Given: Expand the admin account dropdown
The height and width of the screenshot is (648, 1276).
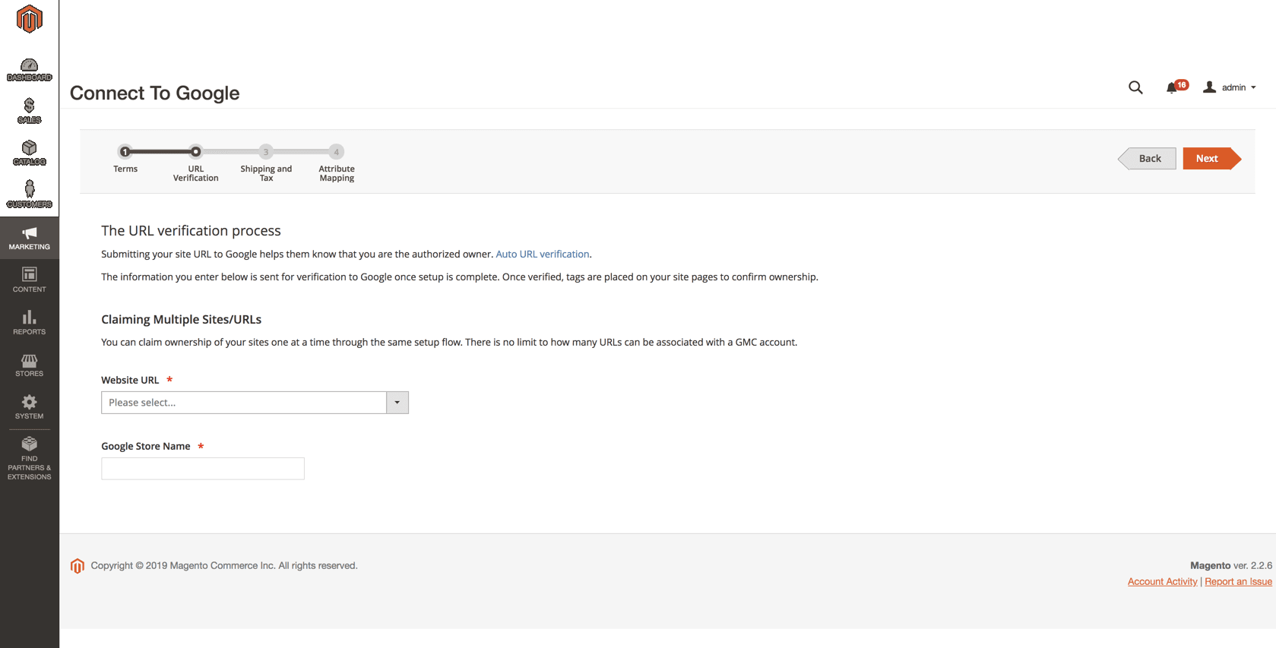Looking at the screenshot, I should [1230, 87].
